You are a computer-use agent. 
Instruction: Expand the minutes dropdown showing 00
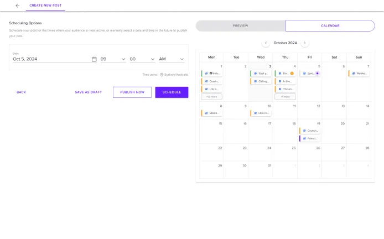click(x=142, y=59)
